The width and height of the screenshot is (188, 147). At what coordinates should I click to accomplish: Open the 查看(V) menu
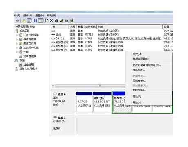coord(40,16)
